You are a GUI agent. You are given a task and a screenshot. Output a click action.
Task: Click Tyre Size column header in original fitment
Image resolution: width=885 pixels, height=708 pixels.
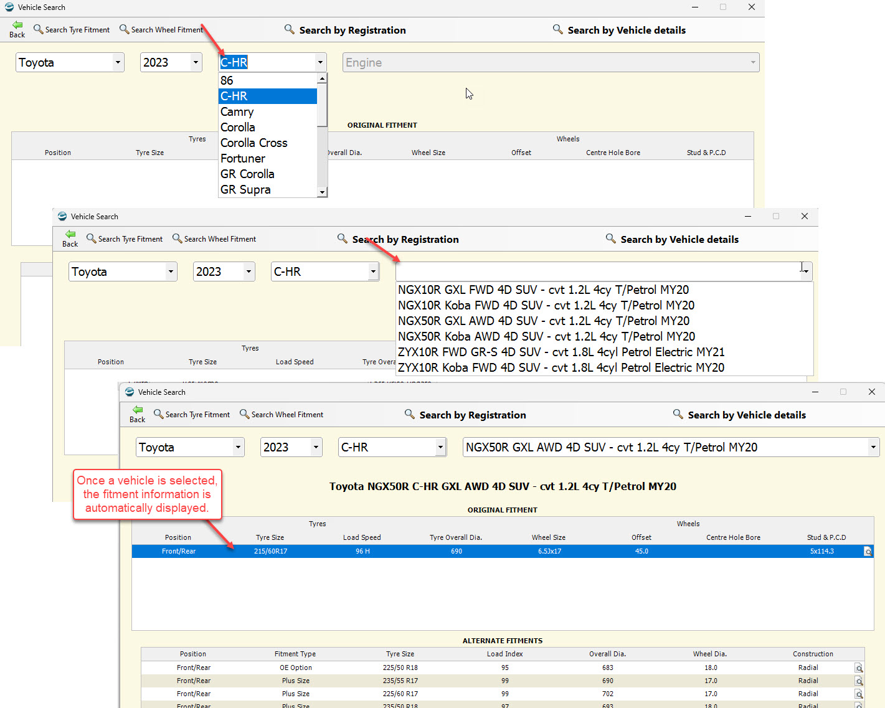tap(270, 537)
